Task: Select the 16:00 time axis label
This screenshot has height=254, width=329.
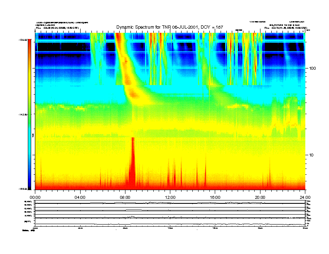Action: pos(215,198)
